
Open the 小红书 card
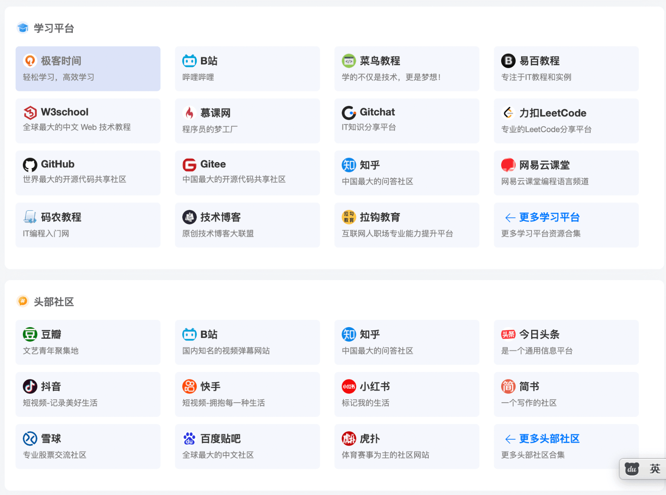(x=407, y=394)
